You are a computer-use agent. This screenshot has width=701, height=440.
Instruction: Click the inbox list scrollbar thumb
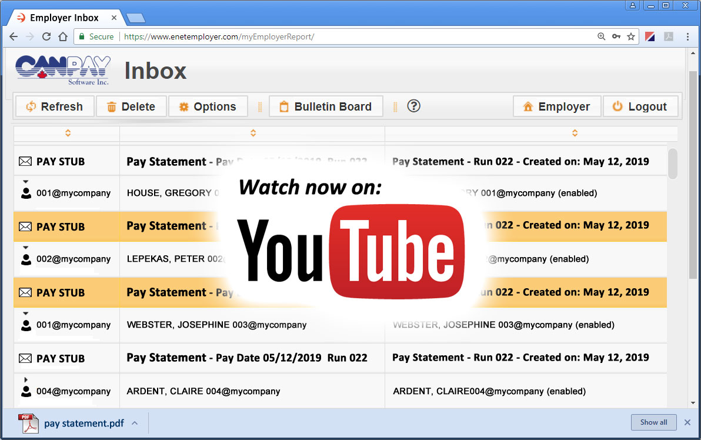pos(672,164)
